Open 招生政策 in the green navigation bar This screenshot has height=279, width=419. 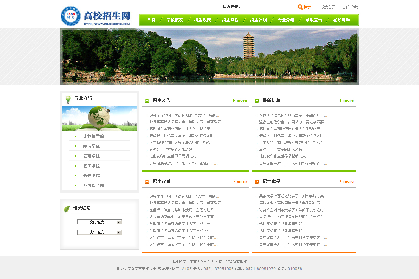pos(203,20)
